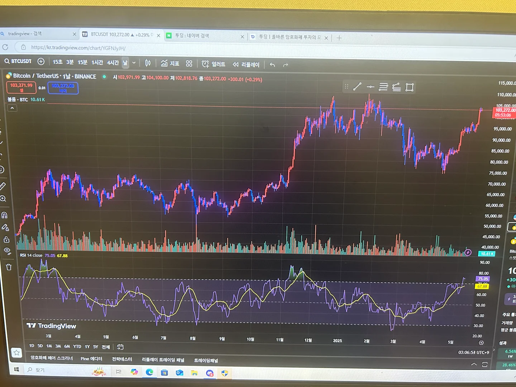Screen dimensions: 516x387
Task: Open the 지표 indicators dialog
Action: tap(170, 63)
